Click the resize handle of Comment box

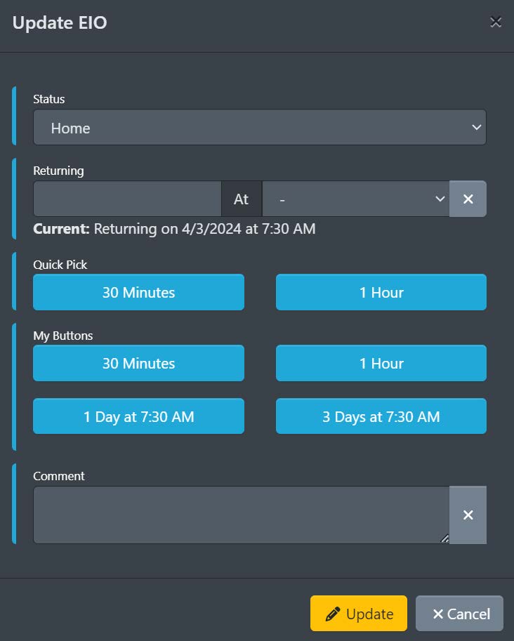pyautogui.click(x=444, y=538)
